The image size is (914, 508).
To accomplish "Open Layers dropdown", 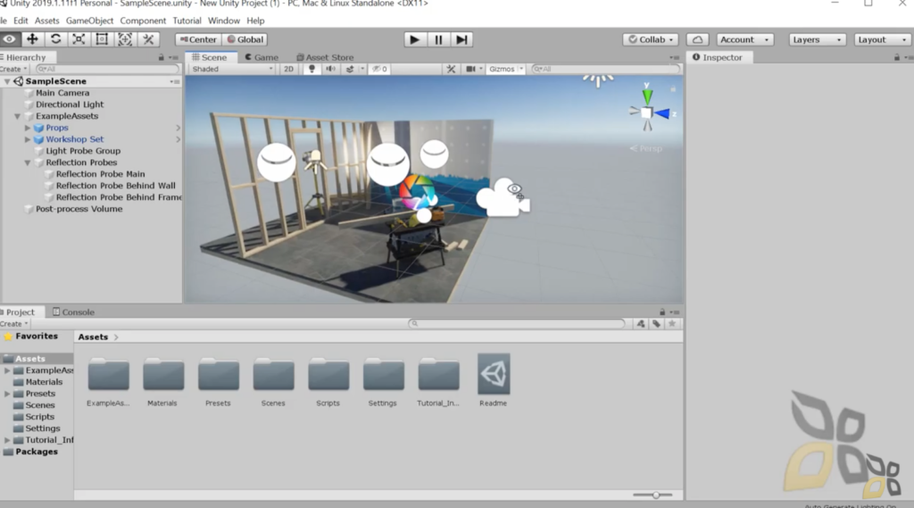I will pos(818,39).
